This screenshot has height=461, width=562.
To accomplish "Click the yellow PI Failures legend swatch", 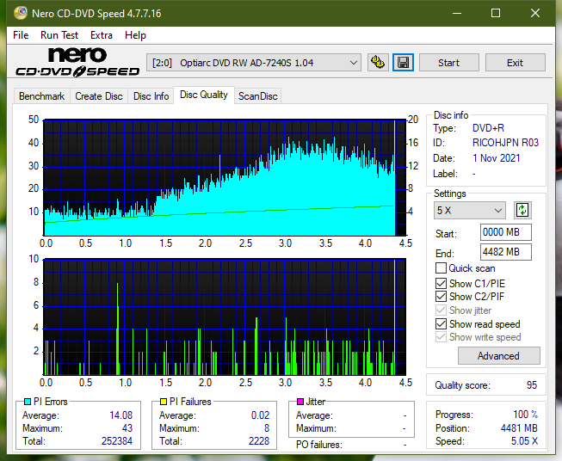I will point(164,402).
